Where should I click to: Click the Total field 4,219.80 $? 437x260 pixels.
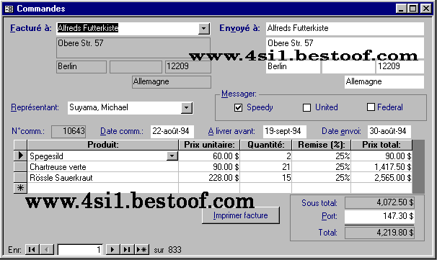pos(379,233)
